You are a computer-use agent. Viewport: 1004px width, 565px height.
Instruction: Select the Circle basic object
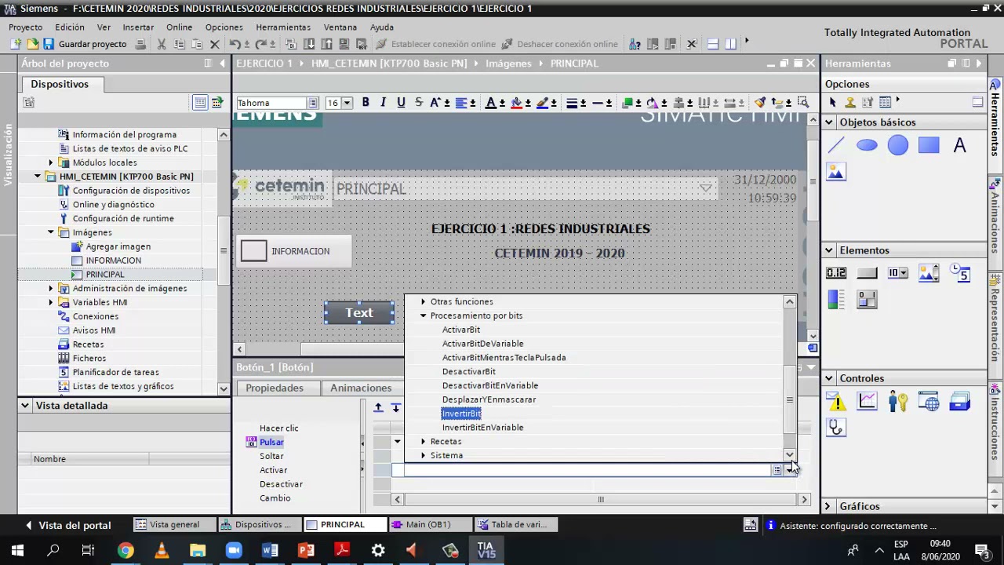(898, 145)
